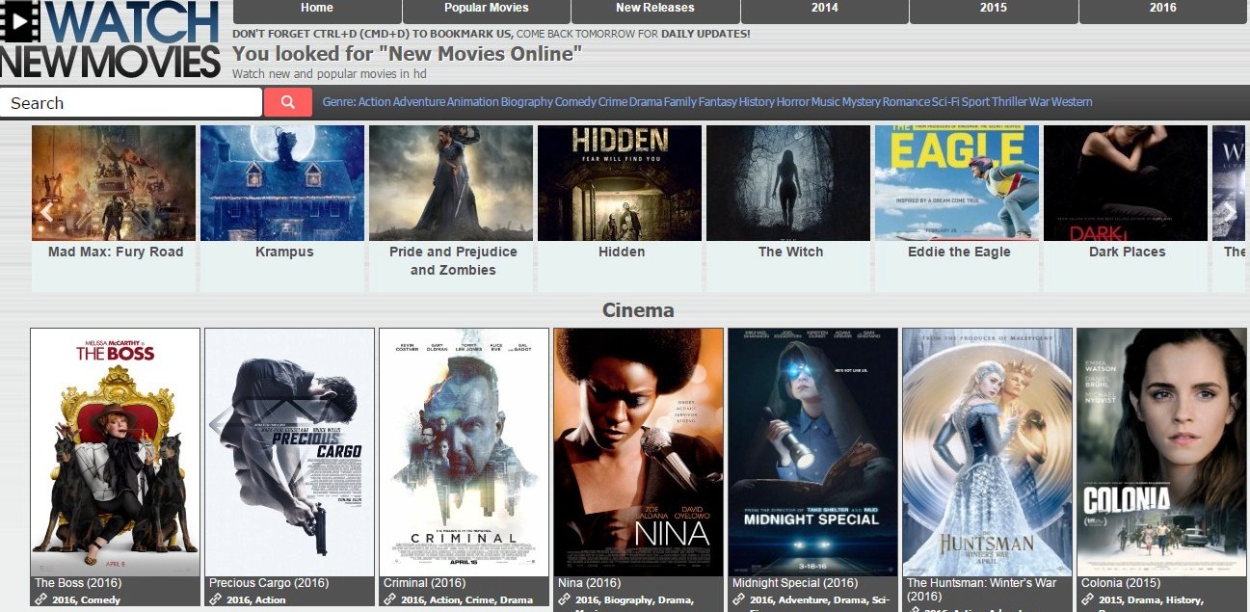Screen dimensions: 1250x612
Task: Open Pride and Prejudice and Zombies thumbnail
Action: click(x=451, y=183)
